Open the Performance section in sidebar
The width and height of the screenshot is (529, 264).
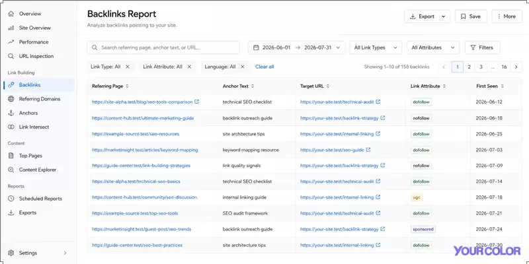click(x=34, y=42)
